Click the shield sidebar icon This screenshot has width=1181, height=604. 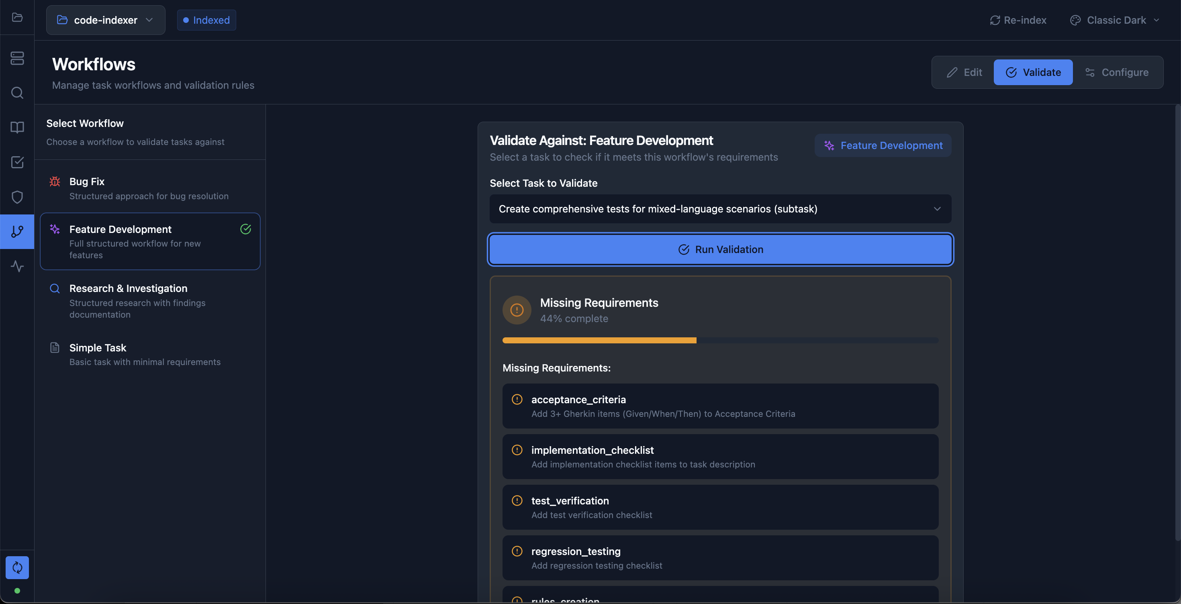(17, 197)
